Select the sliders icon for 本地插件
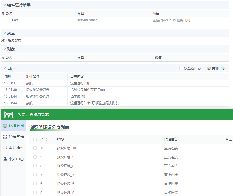233x196 pixels. pos(5,147)
